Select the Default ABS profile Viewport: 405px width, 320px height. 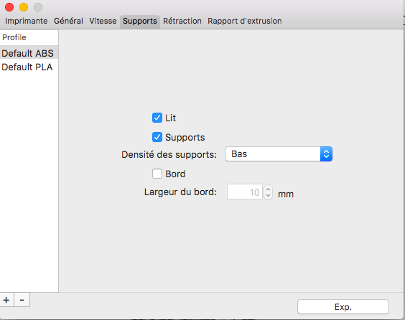(29, 53)
